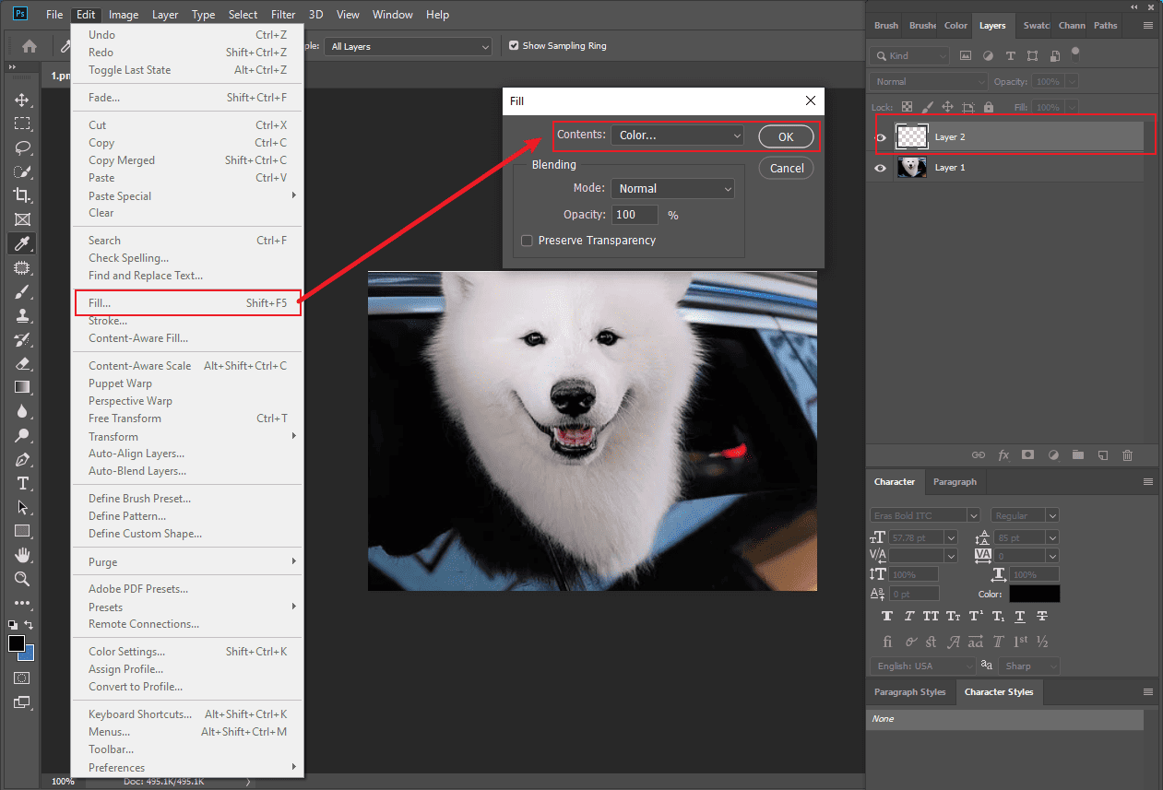Open the Contents dropdown in the Fill dialog
The width and height of the screenshot is (1163, 790).
point(678,136)
